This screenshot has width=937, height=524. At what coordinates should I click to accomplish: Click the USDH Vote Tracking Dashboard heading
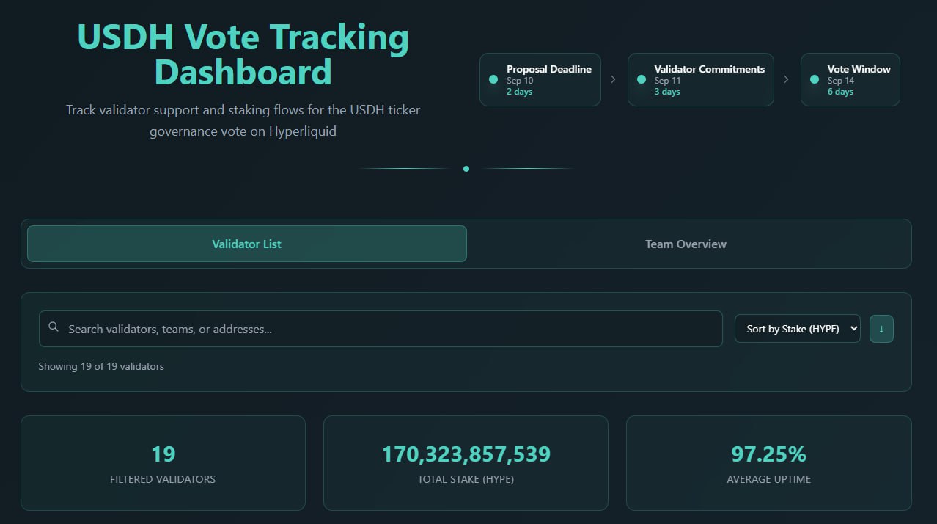[x=243, y=55]
